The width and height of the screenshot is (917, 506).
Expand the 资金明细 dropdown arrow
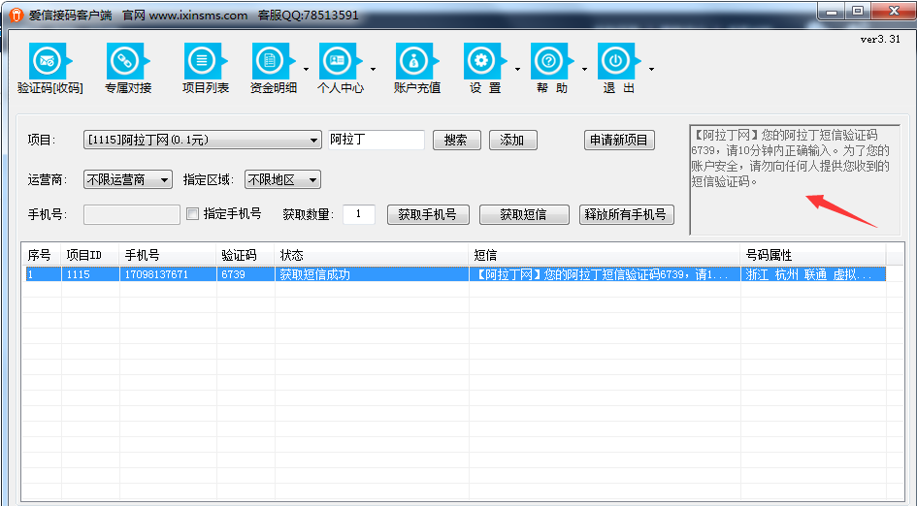click(306, 70)
